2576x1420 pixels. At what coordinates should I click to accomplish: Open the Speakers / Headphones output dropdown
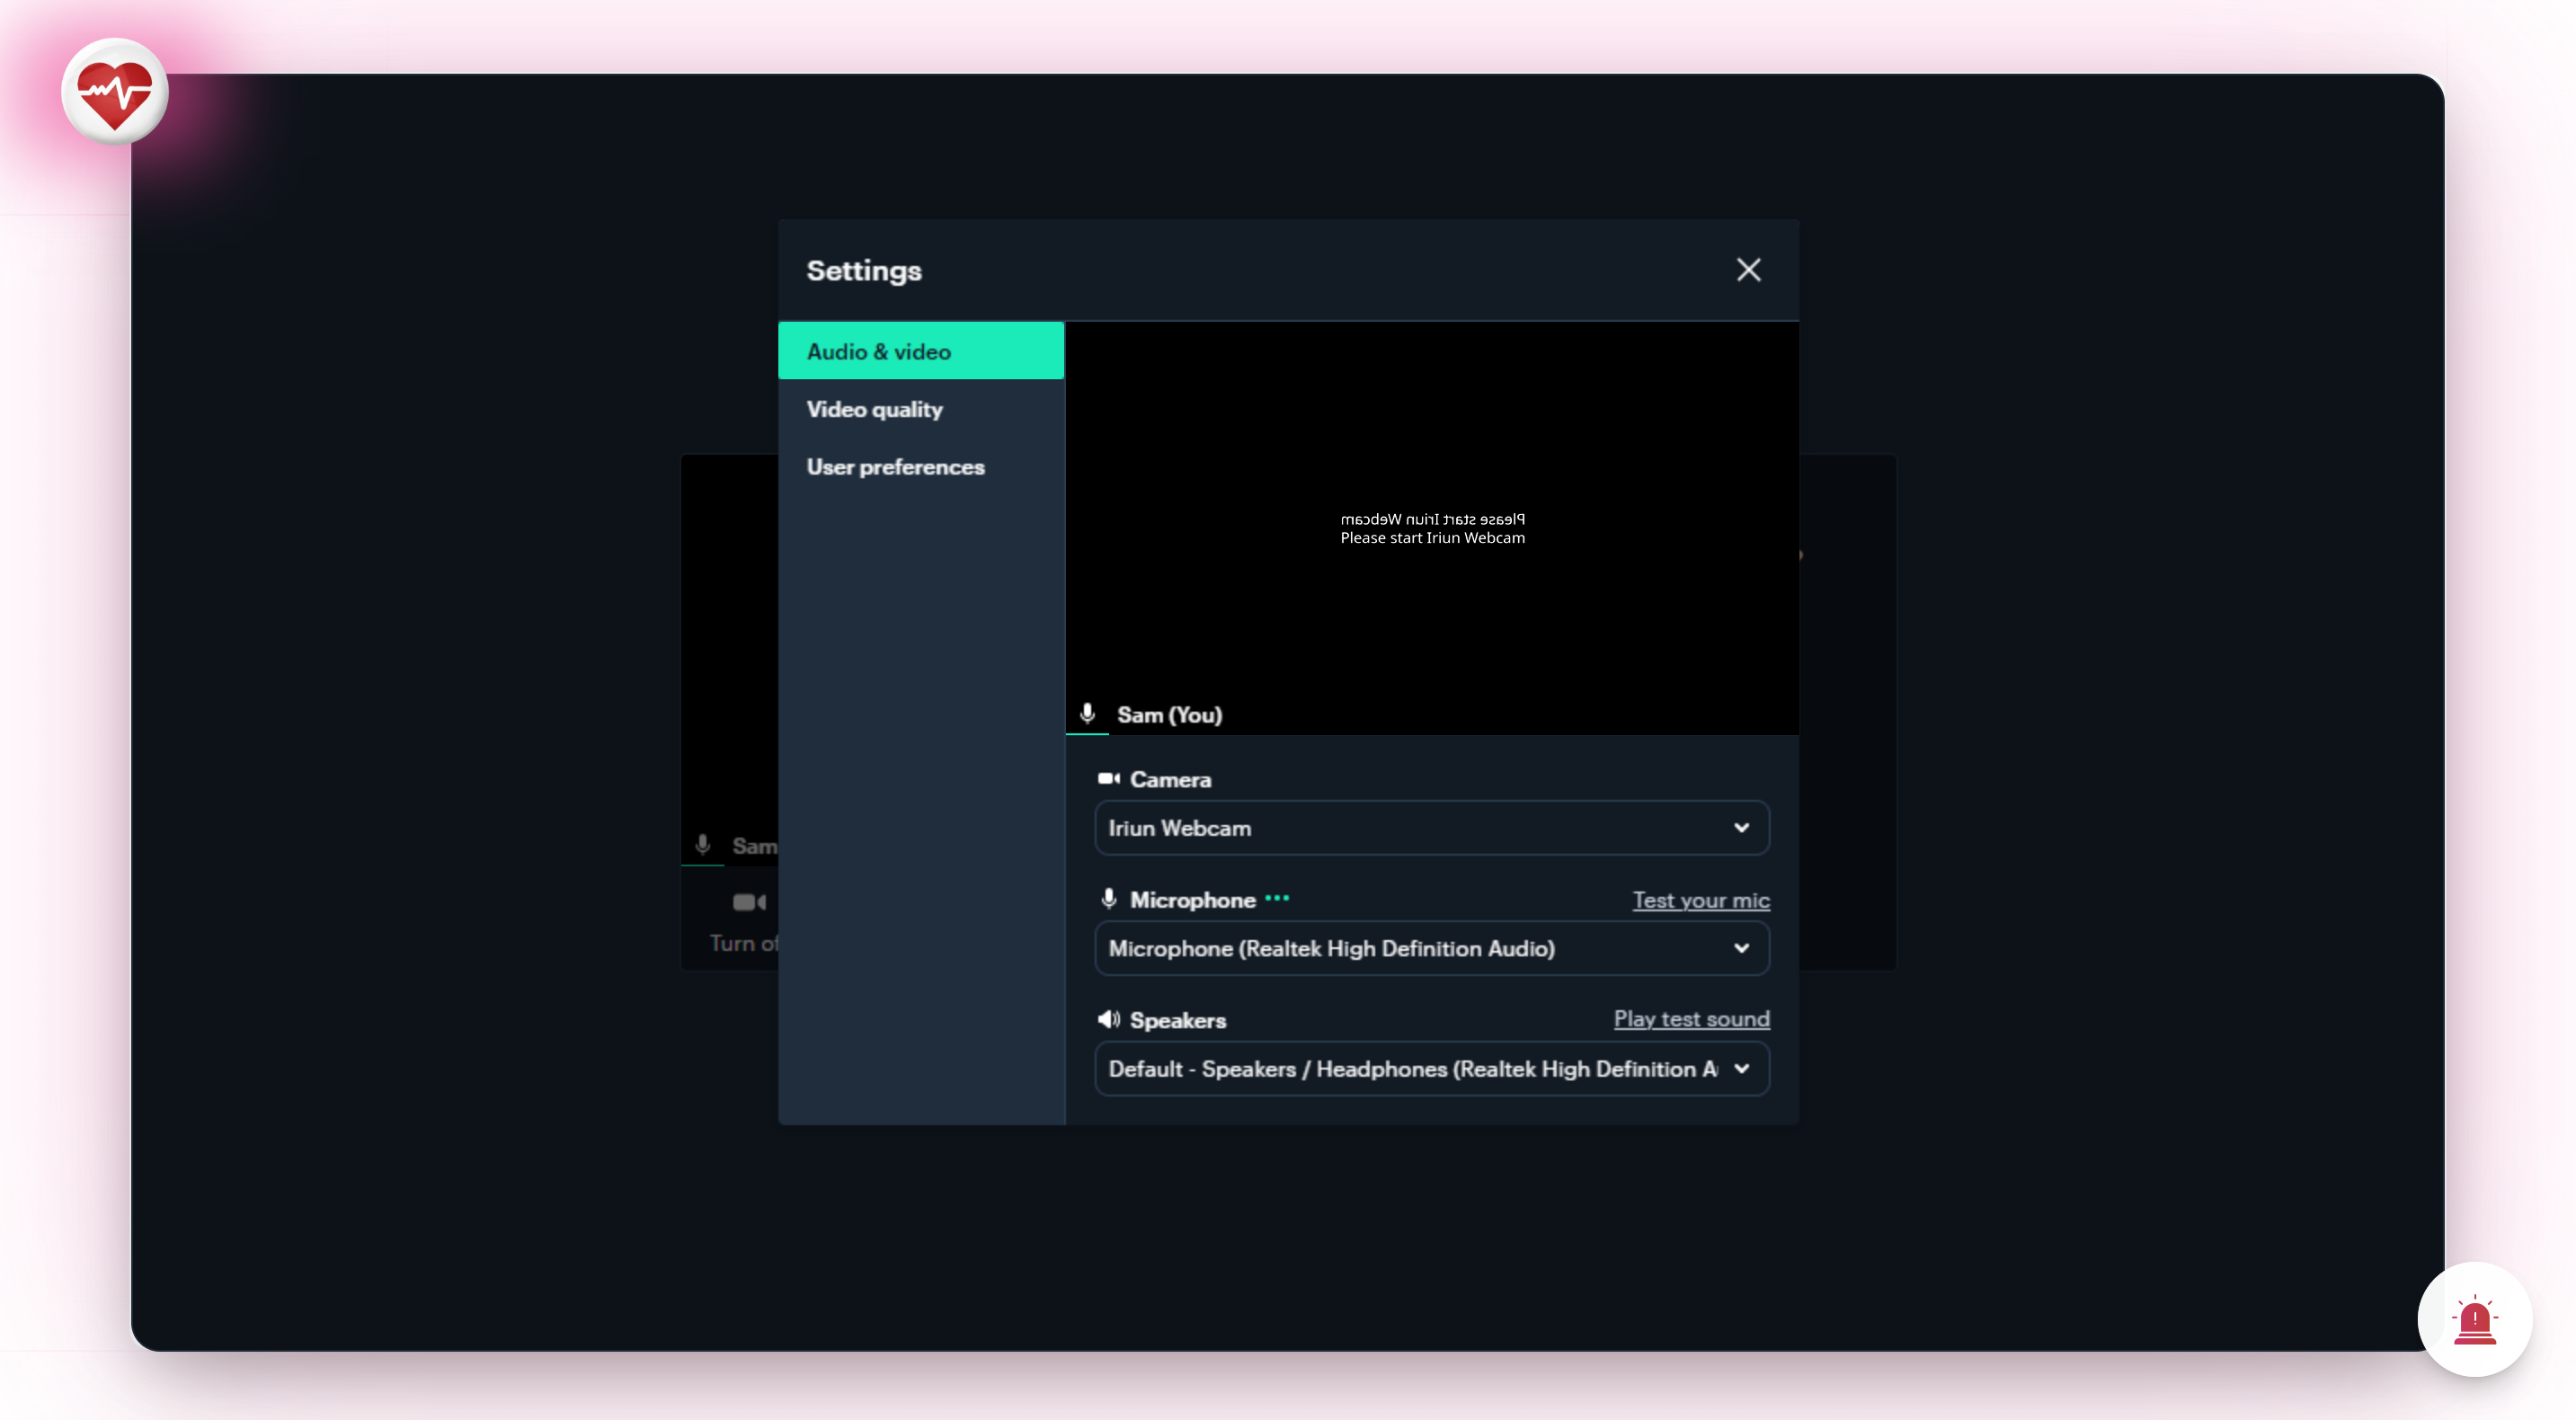[x=1431, y=1069]
